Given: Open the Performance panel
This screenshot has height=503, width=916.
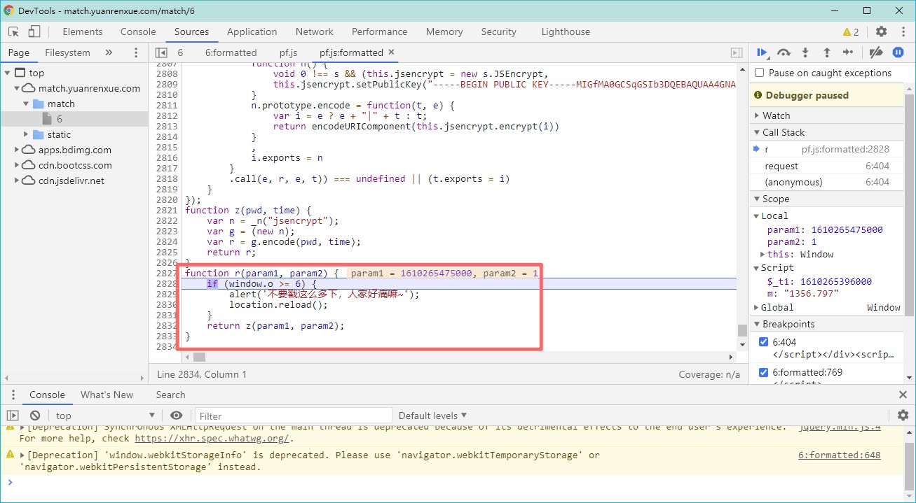Looking at the screenshot, I should pos(379,31).
